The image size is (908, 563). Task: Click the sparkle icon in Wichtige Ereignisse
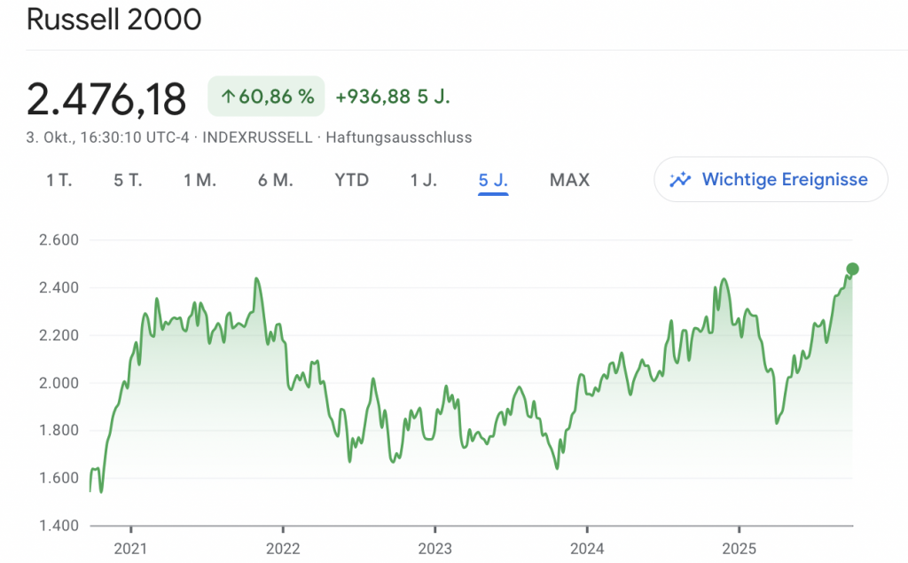coord(680,180)
